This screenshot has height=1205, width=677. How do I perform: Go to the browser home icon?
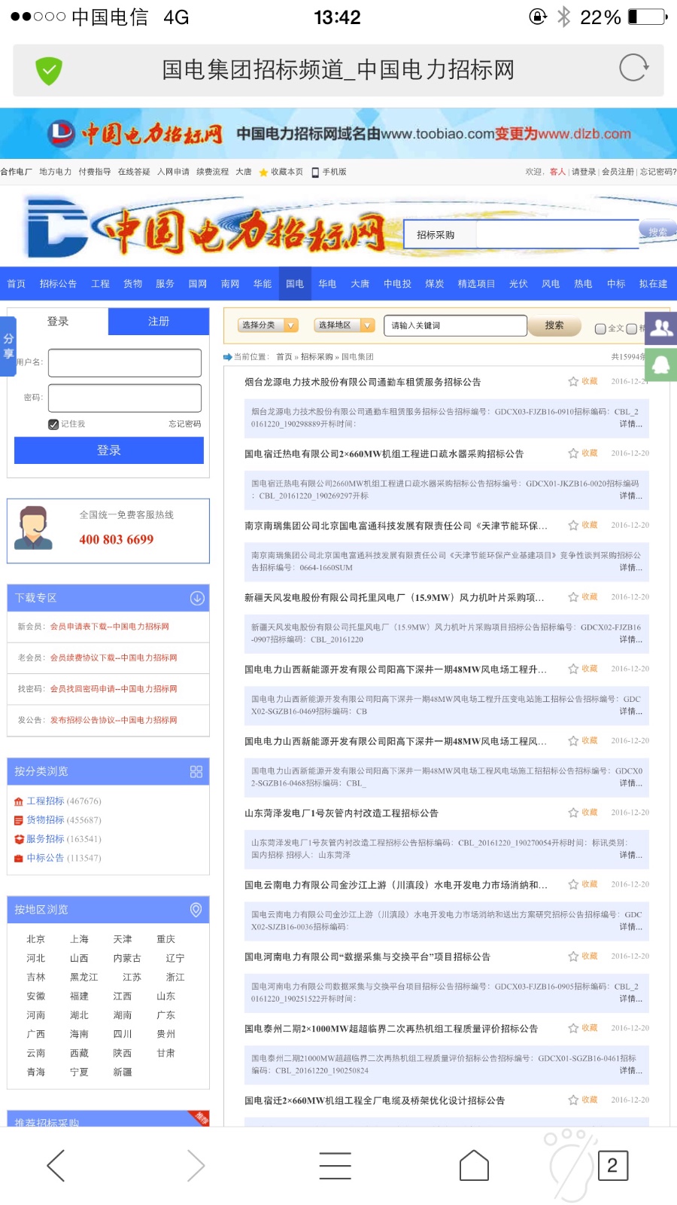474,1166
